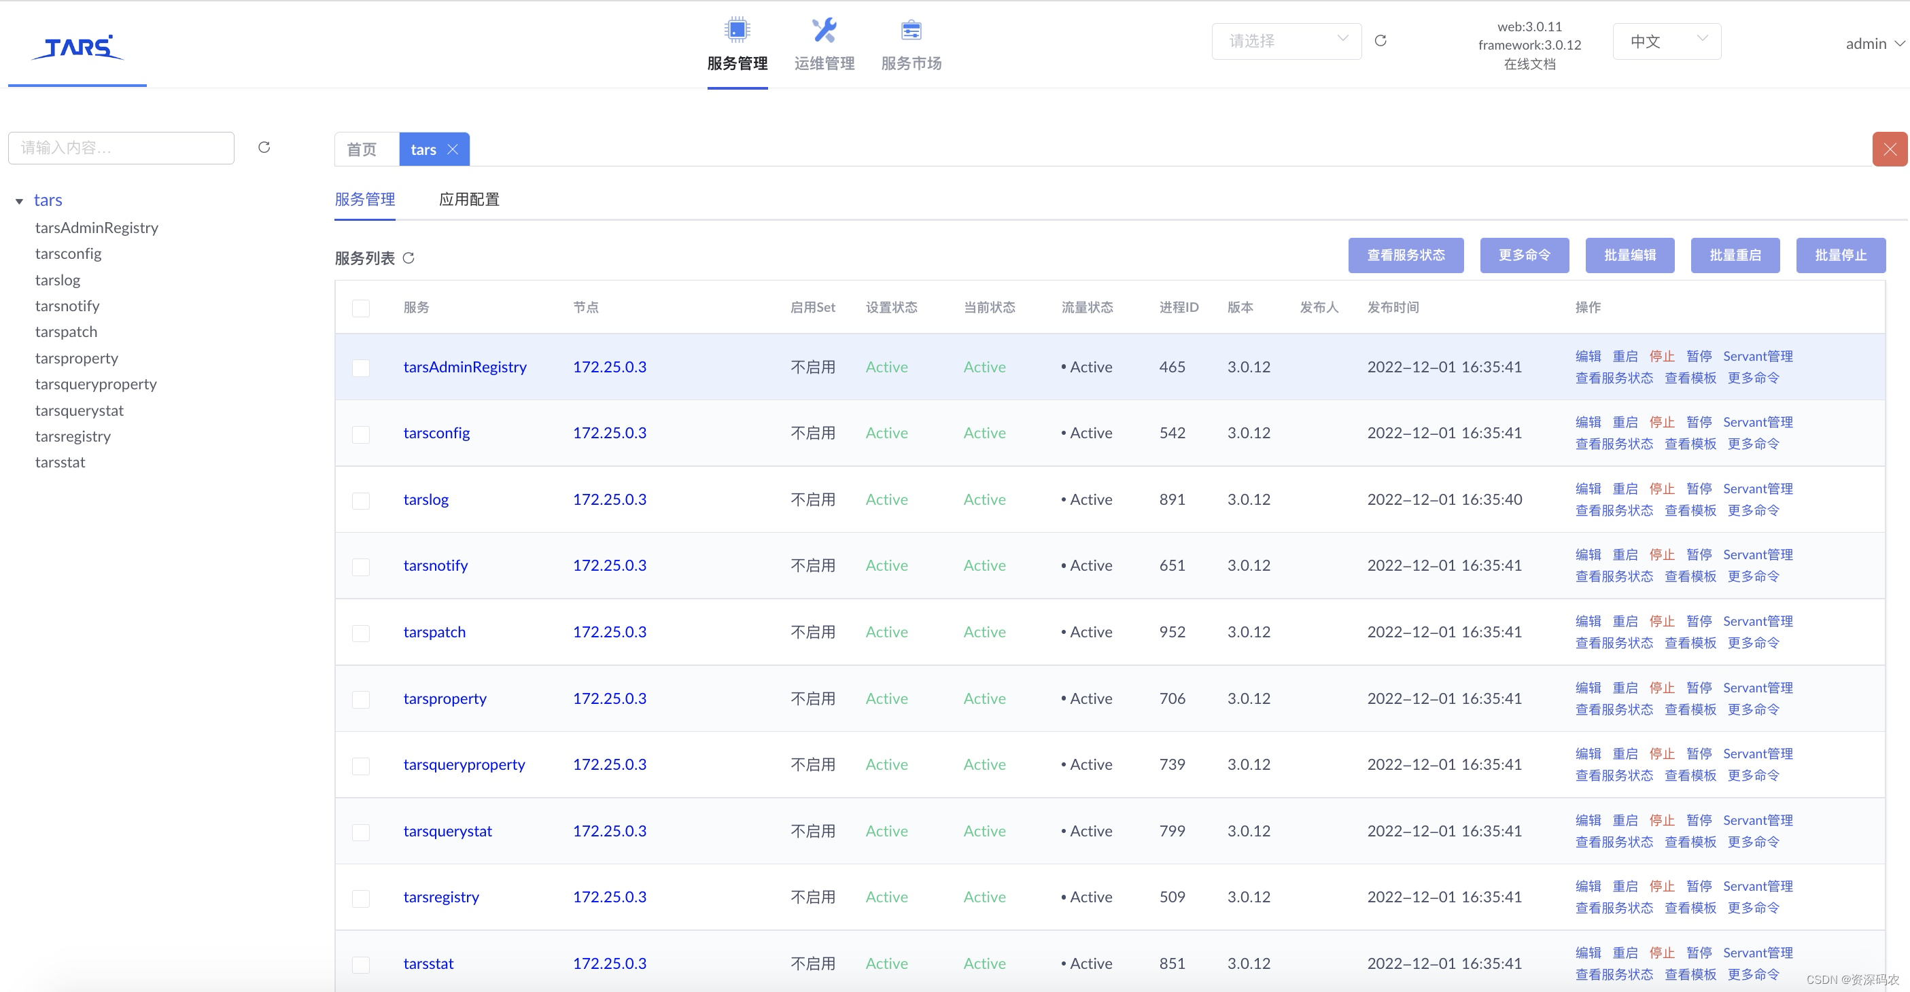This screenshot has height=992, width=1910.
Task: Select tarsquerystat in the sidebar tree
Action: point(80,411)
